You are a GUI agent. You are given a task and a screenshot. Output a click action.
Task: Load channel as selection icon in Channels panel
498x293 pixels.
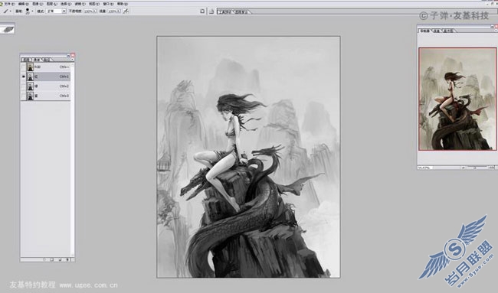coord(44,259)
